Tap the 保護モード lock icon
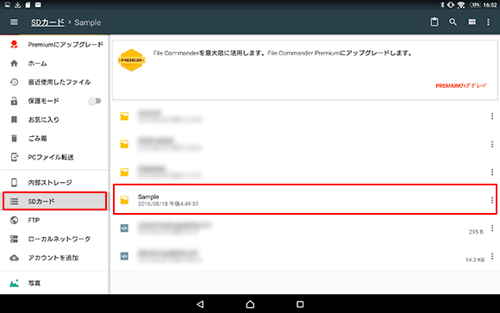The width and height of the screenshot is (500, 313). (x=14, y=101)
